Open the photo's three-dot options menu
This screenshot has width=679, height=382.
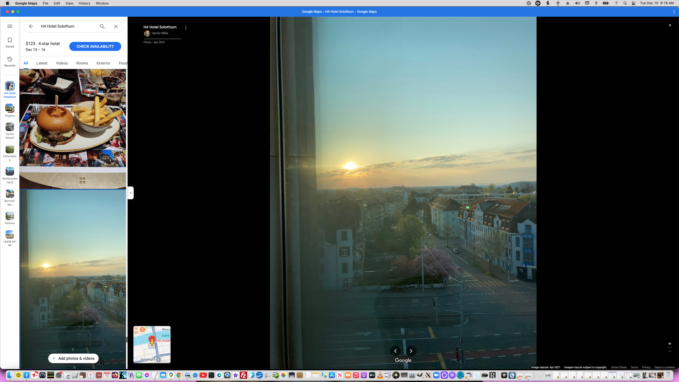point(186,28)
